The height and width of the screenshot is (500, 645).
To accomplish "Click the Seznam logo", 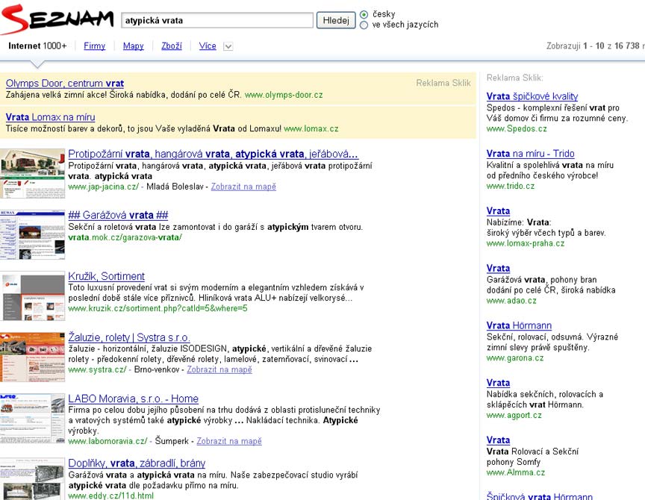I will click(x=57, y=19).
